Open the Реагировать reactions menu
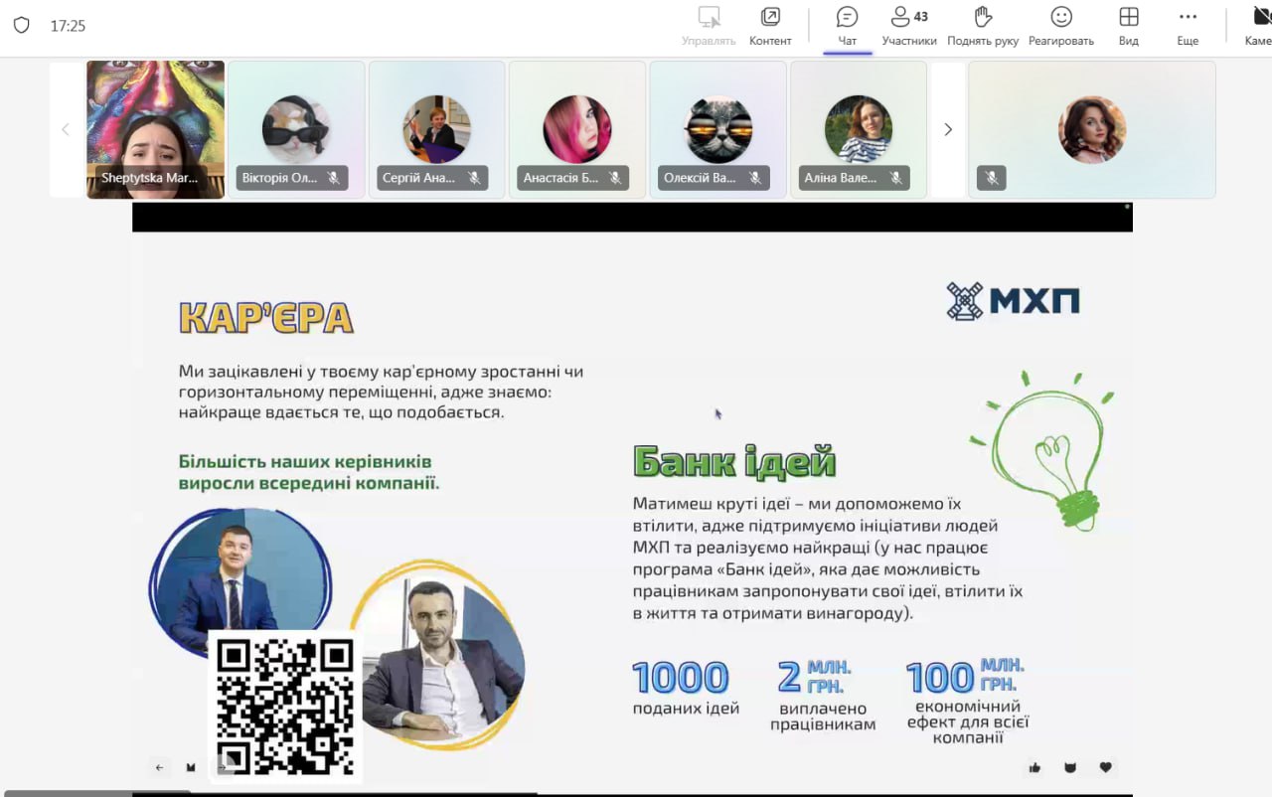The width and height of the screenshot is (1272, 797). 1061,26
